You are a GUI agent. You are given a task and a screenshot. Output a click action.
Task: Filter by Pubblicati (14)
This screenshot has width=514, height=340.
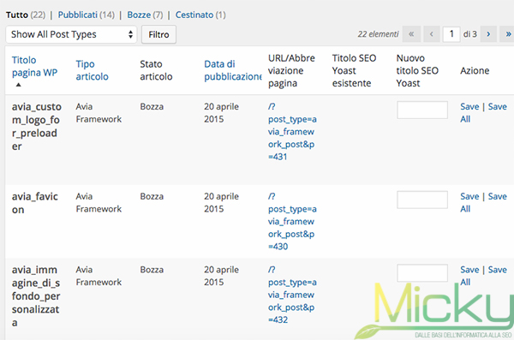click(x=87, y=15)
